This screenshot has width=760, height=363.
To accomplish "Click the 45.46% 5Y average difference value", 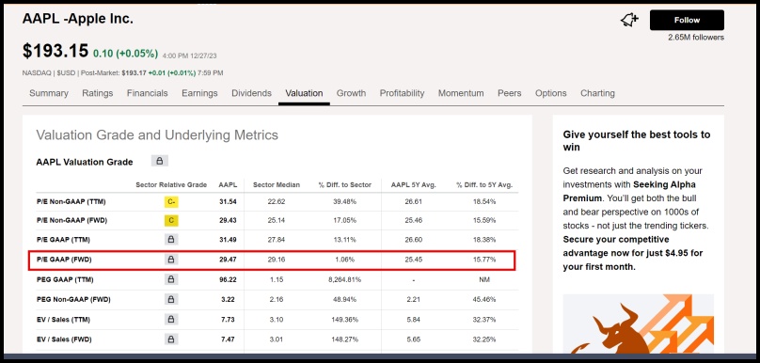I will pos(484,299).
